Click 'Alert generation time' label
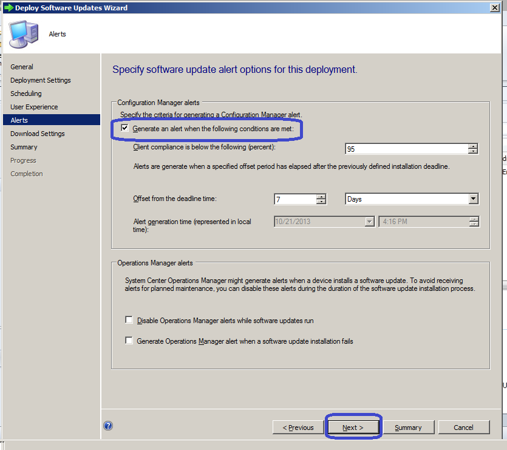 [192, 225]
